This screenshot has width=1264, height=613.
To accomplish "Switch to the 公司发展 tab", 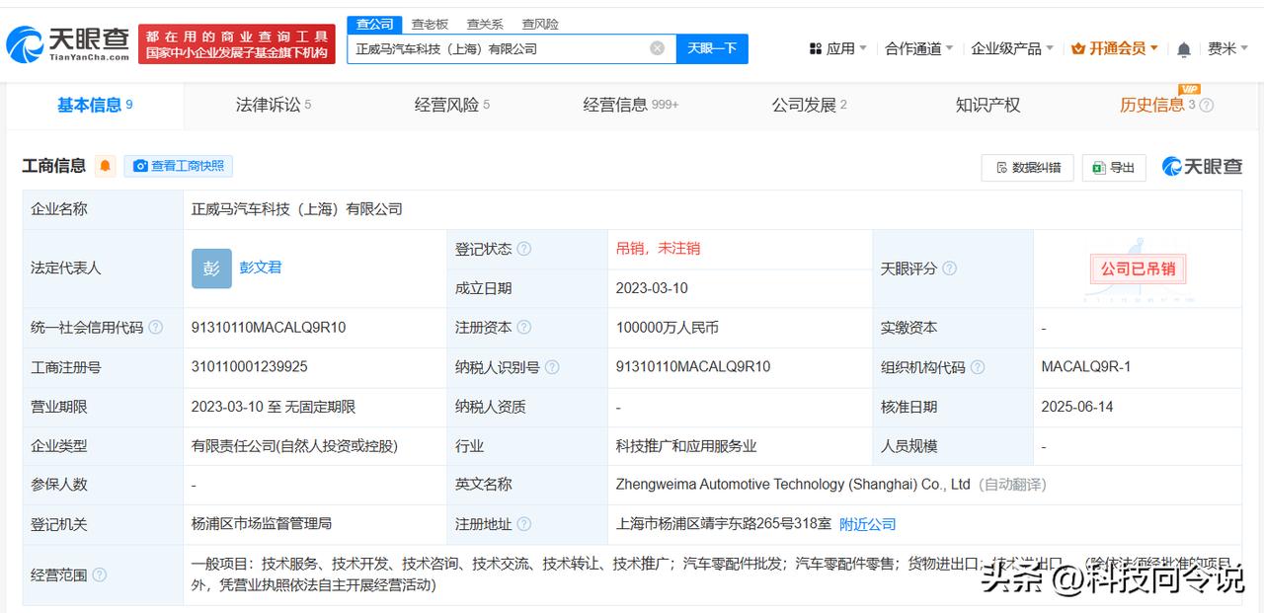I will point(810,105).
